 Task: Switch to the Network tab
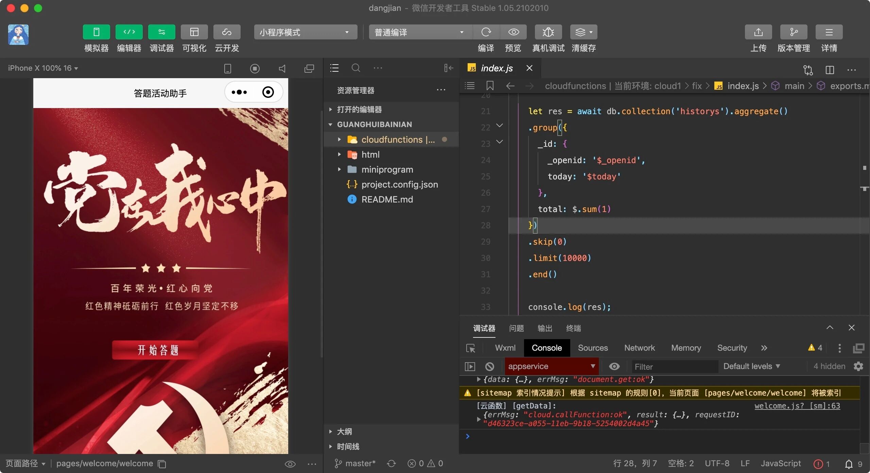pos(639,348)
